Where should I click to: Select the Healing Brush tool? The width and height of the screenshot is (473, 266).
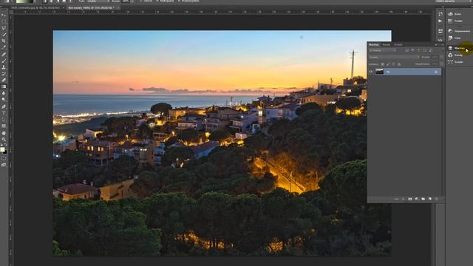pyautogui.click(x=4, y=54)
